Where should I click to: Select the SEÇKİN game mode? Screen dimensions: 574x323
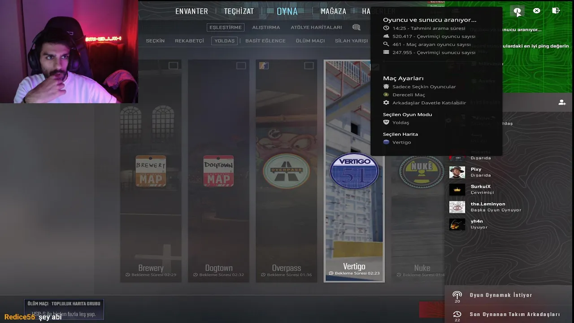[x=155, y=41]
